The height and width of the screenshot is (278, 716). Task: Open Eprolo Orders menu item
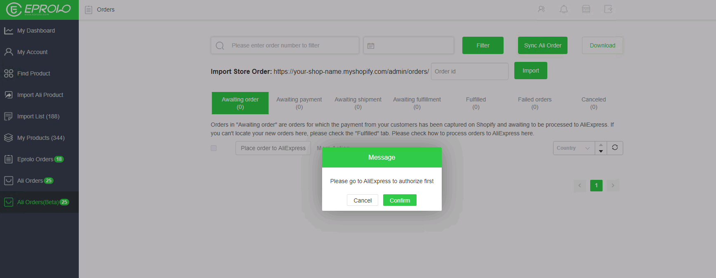39,159
